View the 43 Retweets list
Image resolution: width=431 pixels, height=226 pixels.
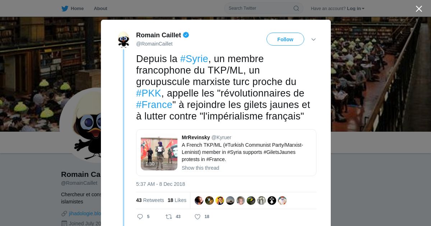[150, 200]
